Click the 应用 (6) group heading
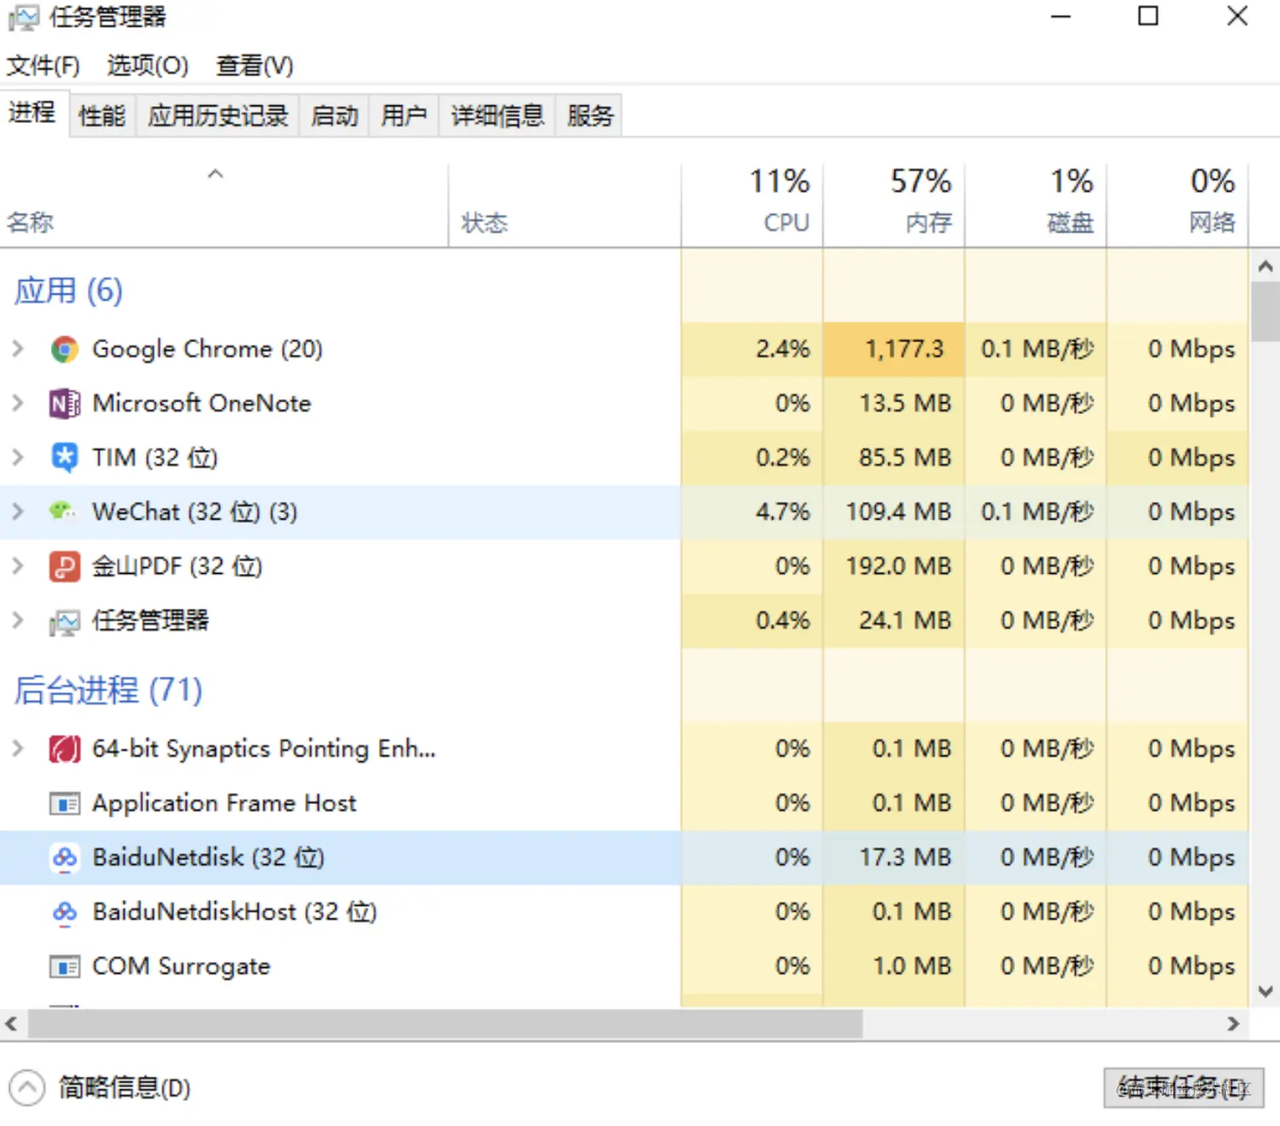The height and width of the screenshot is (1126, 1280). coord(68,291)
